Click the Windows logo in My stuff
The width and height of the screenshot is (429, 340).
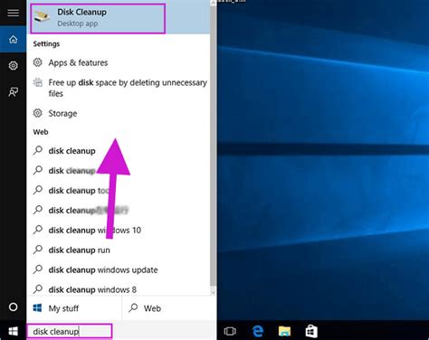37,307
